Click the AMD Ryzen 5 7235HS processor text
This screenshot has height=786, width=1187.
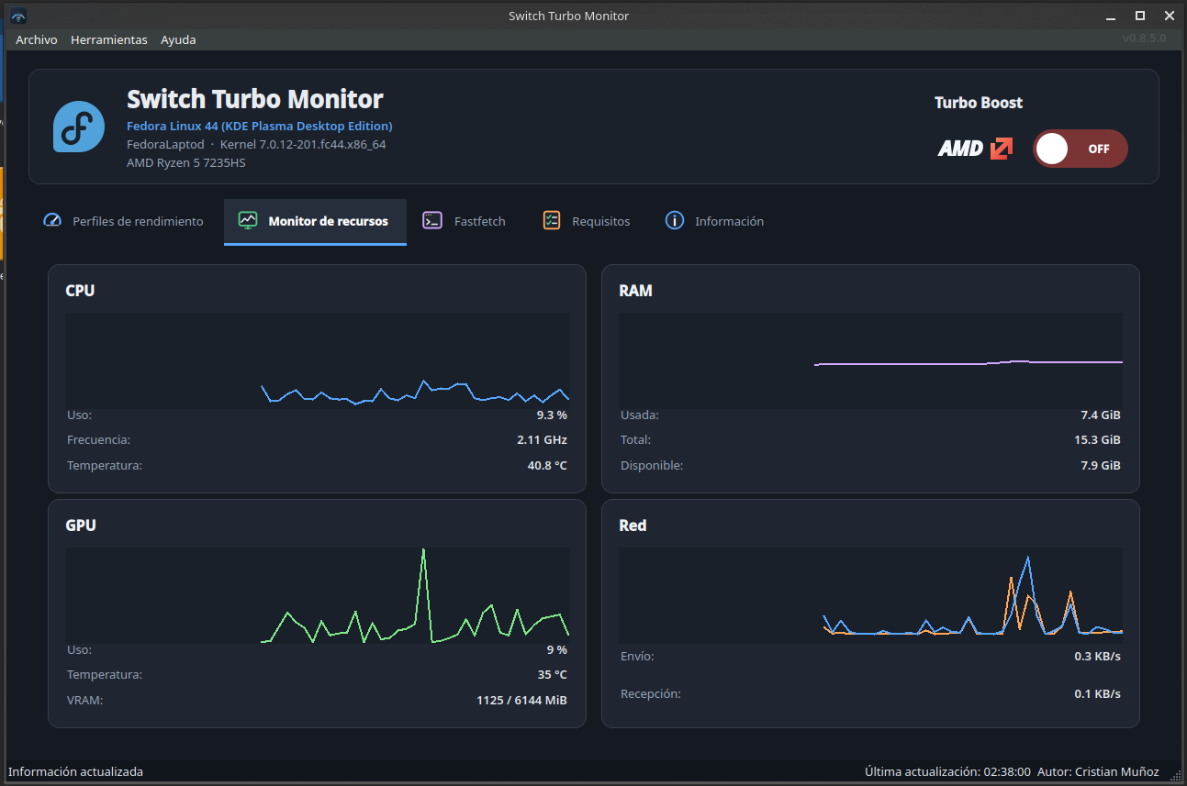[x=186, y=163]
